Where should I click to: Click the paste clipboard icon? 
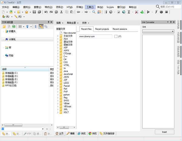(x=72, y=12)
